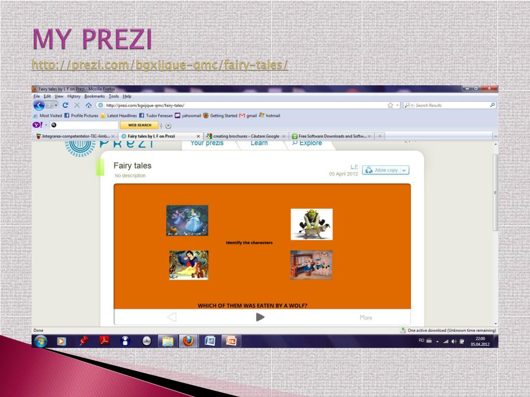Click the volume speaker tray icon
530x397 pixels.
(x=454, y=341)
